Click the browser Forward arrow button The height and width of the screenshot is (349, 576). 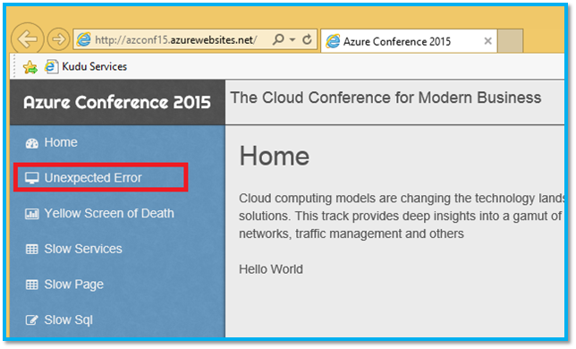[x=58, y=39]
